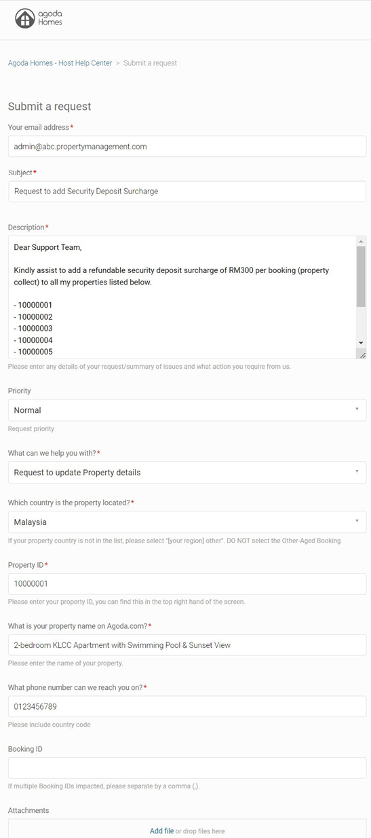Go to Agoda Homes - Host Help Center breadcrumb
371x838 pixels.
click(60, 63)
